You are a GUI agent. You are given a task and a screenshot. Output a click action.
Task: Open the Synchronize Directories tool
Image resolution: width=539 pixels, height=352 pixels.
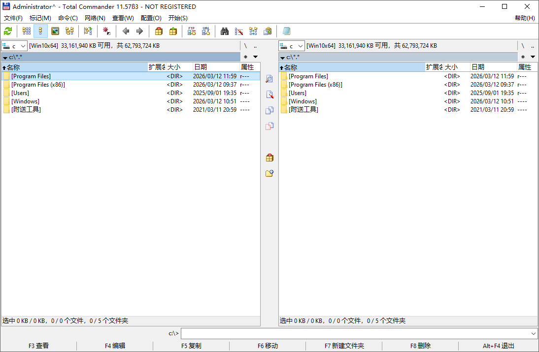point(253,31)
